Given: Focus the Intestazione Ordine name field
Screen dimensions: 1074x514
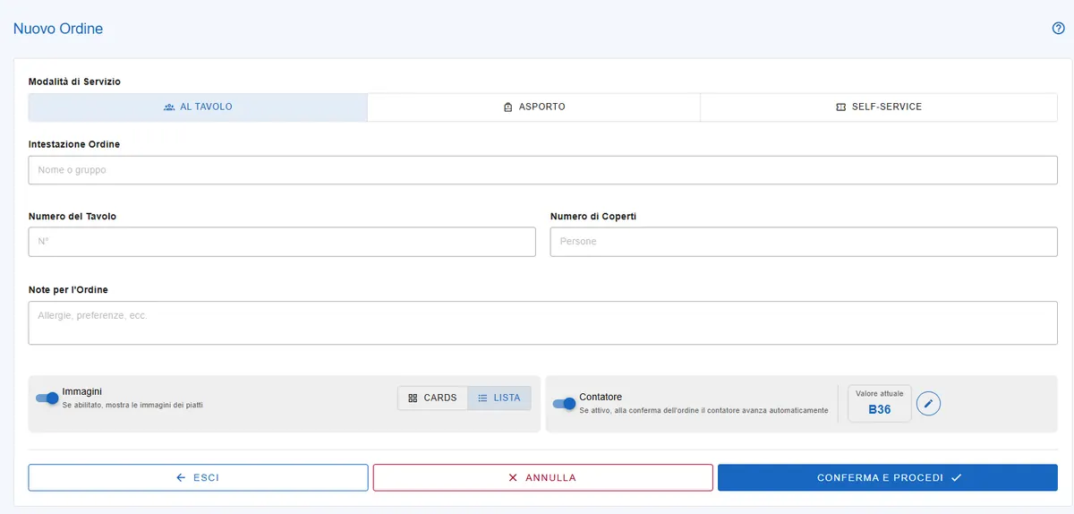Looking at the screenshot, I should click(543, 170).
